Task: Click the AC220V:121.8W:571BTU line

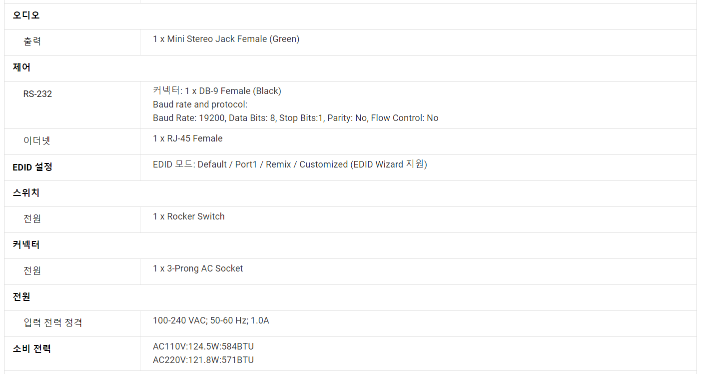Action: point(203,360)
